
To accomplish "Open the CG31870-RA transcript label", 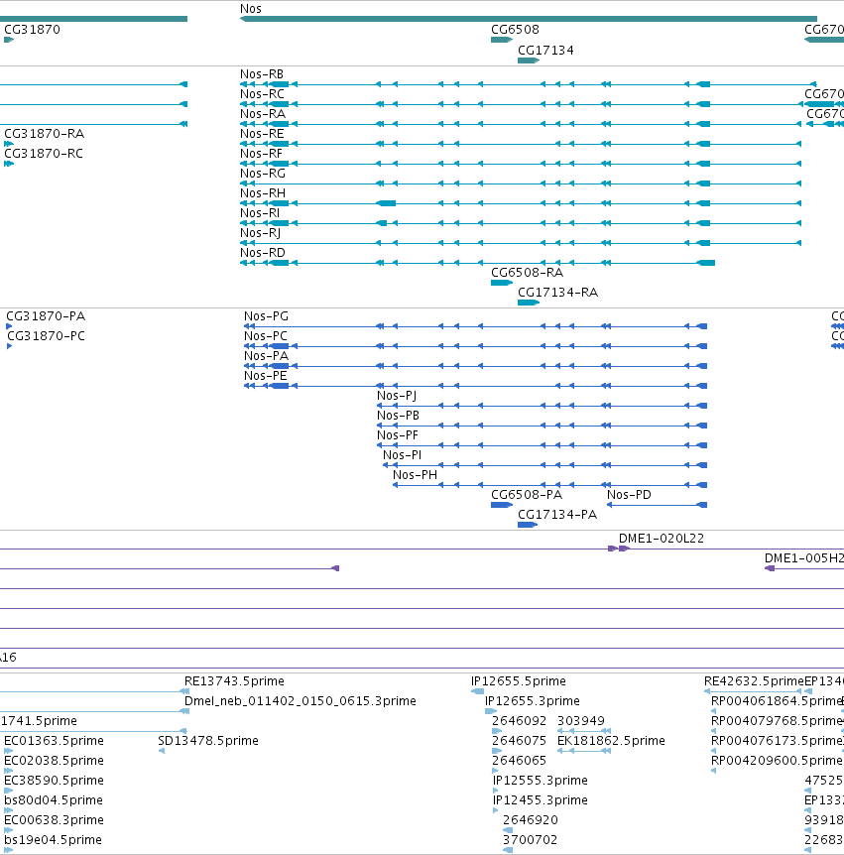I will 45,134.
